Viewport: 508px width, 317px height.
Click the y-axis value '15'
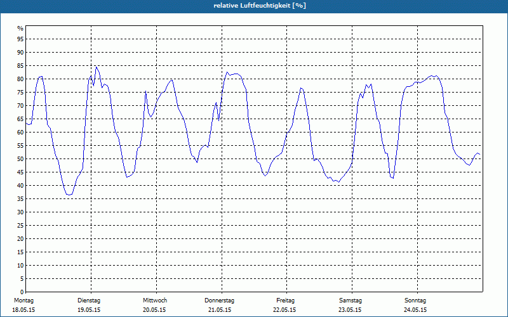[x=20, y=252]
